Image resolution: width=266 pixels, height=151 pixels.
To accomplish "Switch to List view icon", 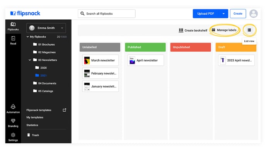I will click(249, 30).
